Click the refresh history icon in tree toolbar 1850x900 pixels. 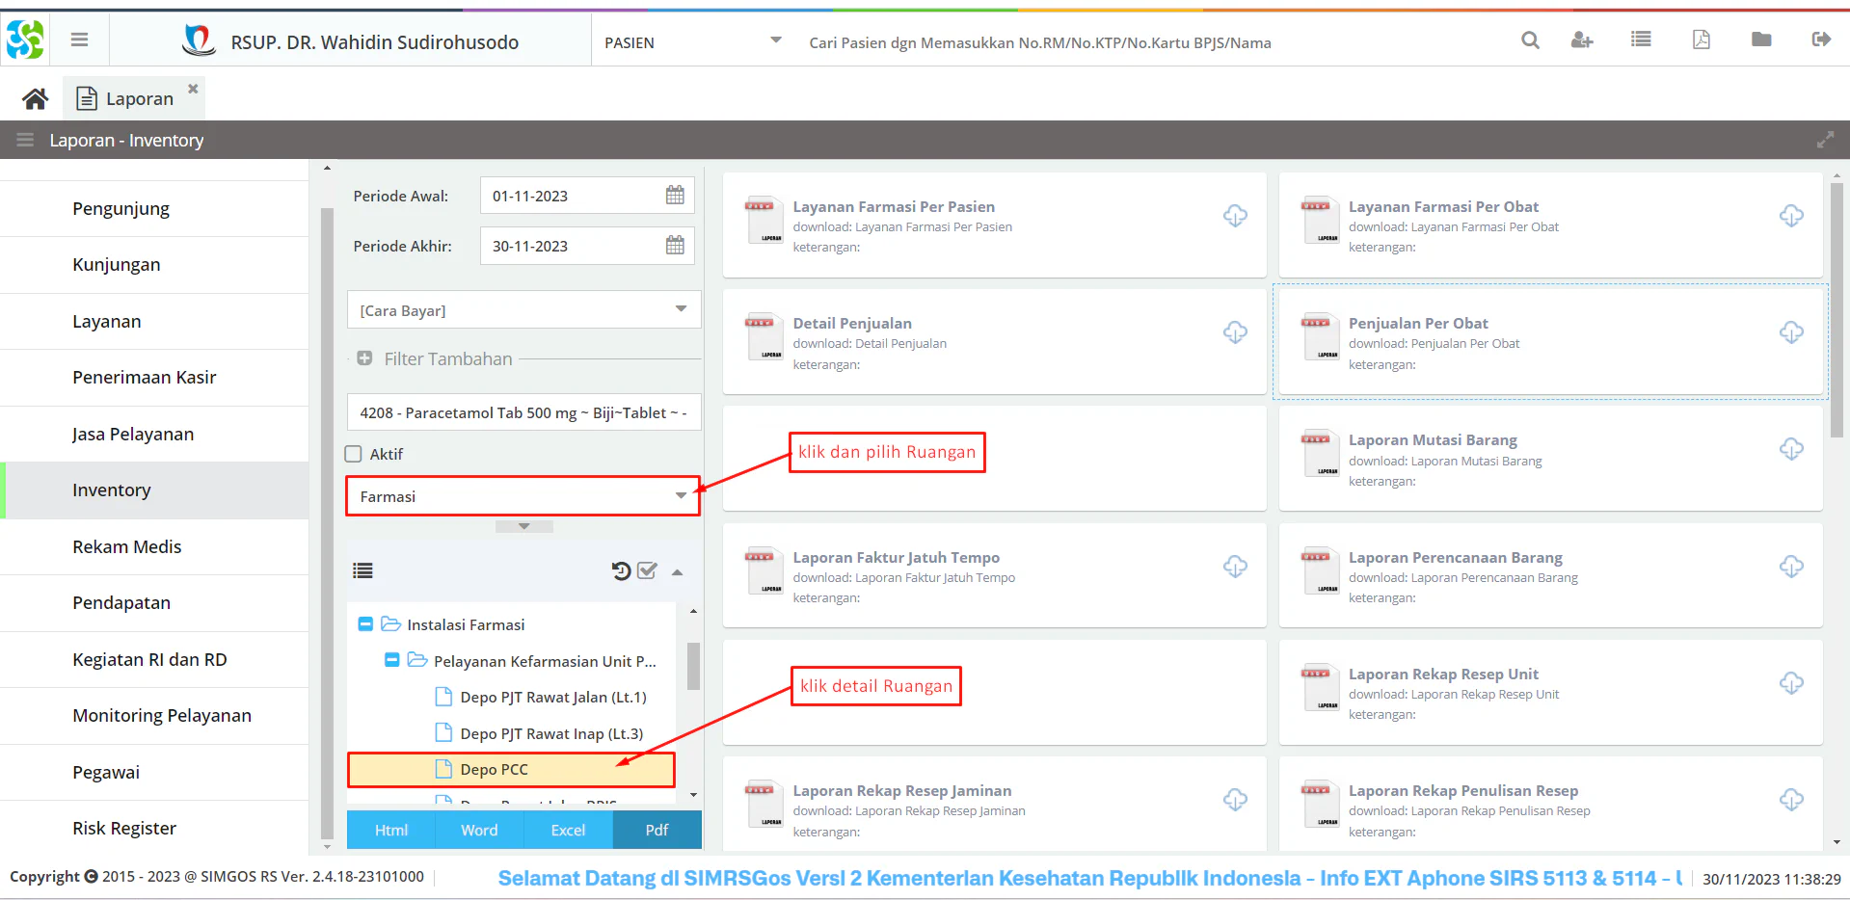point(621,570)
